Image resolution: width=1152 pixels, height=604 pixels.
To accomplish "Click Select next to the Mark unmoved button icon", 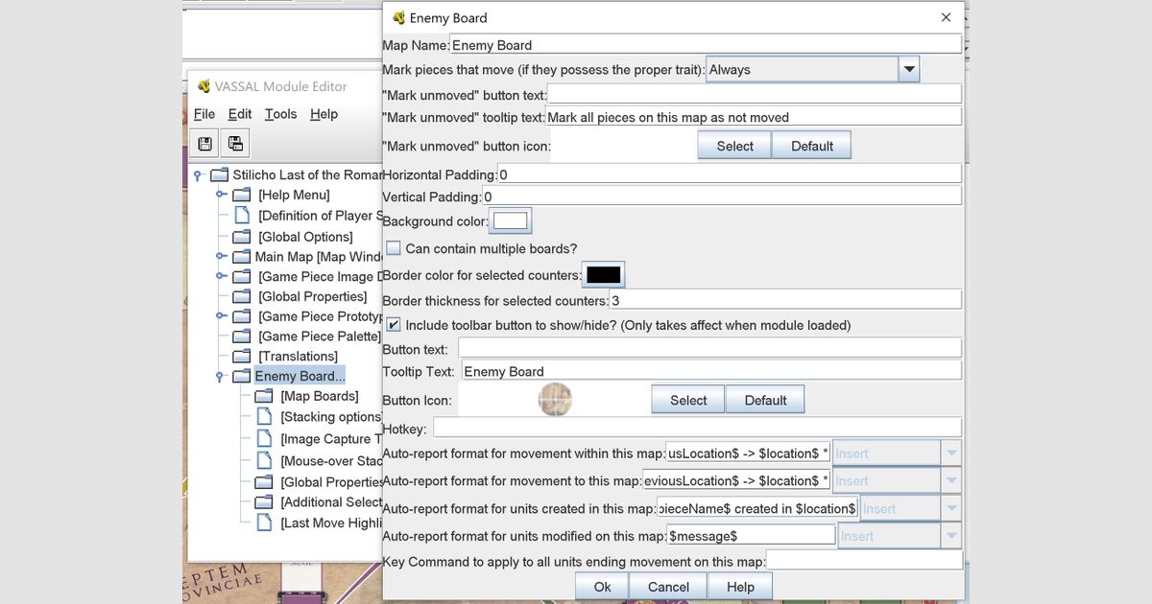I will point(733,146).
